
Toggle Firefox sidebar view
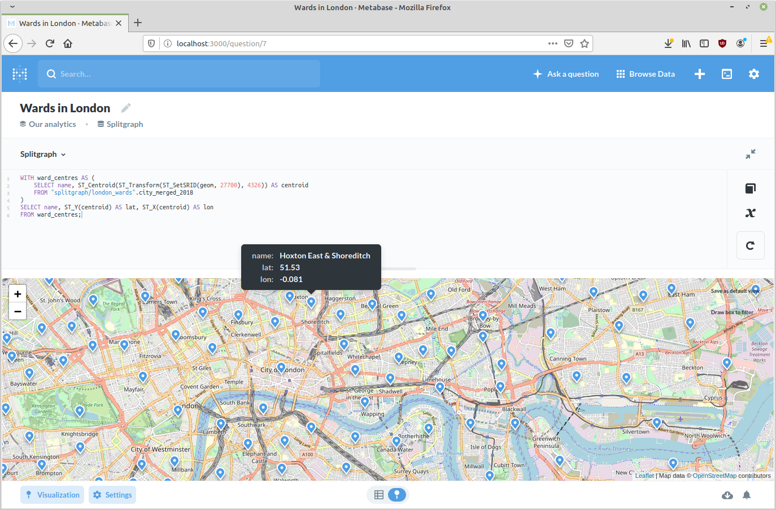point(704,43)
